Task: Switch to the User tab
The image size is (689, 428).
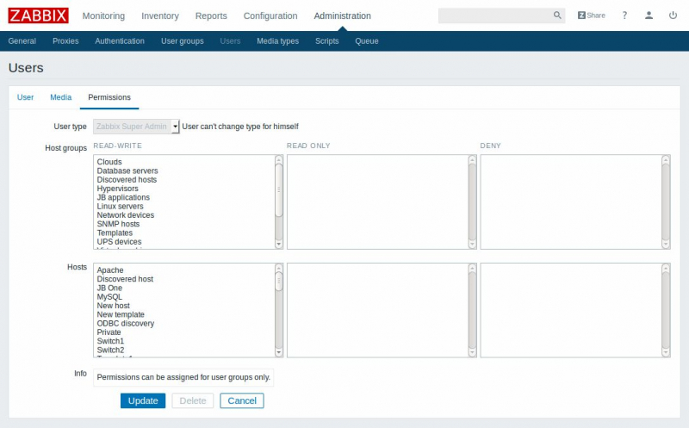Action: point(26,97)
